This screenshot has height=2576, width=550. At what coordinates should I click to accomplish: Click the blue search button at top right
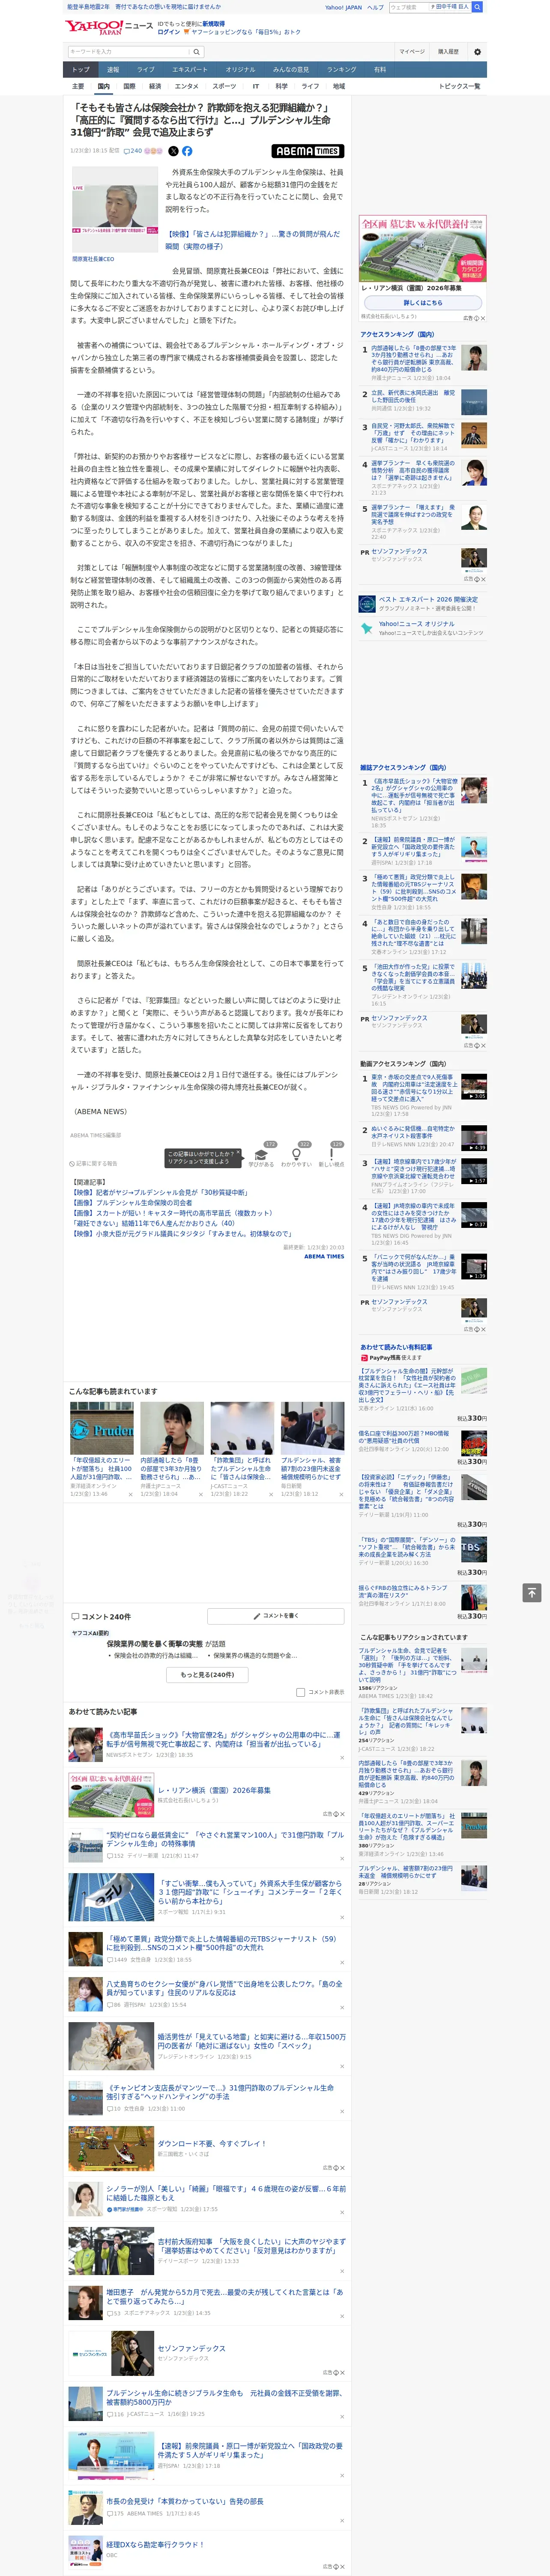pos(477,7)
